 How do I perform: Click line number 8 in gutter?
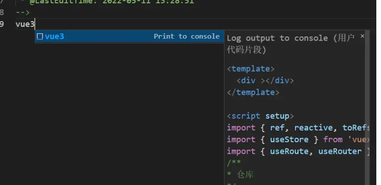[2, 12]
